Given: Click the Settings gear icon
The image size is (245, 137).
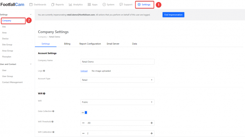Looking at the screenshot, I should tap(139, 4).
